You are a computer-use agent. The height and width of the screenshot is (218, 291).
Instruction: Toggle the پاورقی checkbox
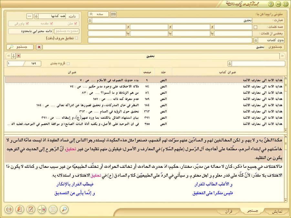click(x=27, y=24)
